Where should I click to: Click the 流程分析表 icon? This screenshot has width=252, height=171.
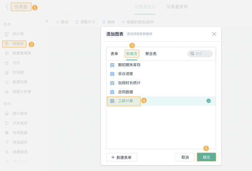click(x=7, y=92)
